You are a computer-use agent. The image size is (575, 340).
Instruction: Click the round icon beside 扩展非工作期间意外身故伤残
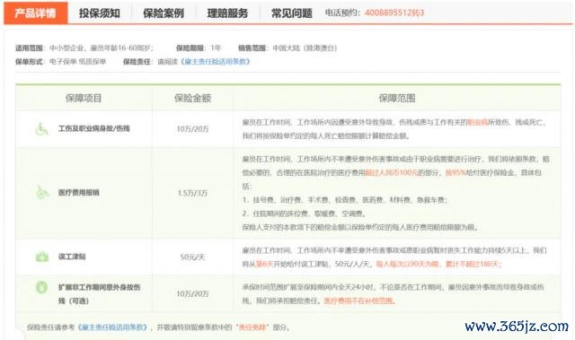pos(42,287)
